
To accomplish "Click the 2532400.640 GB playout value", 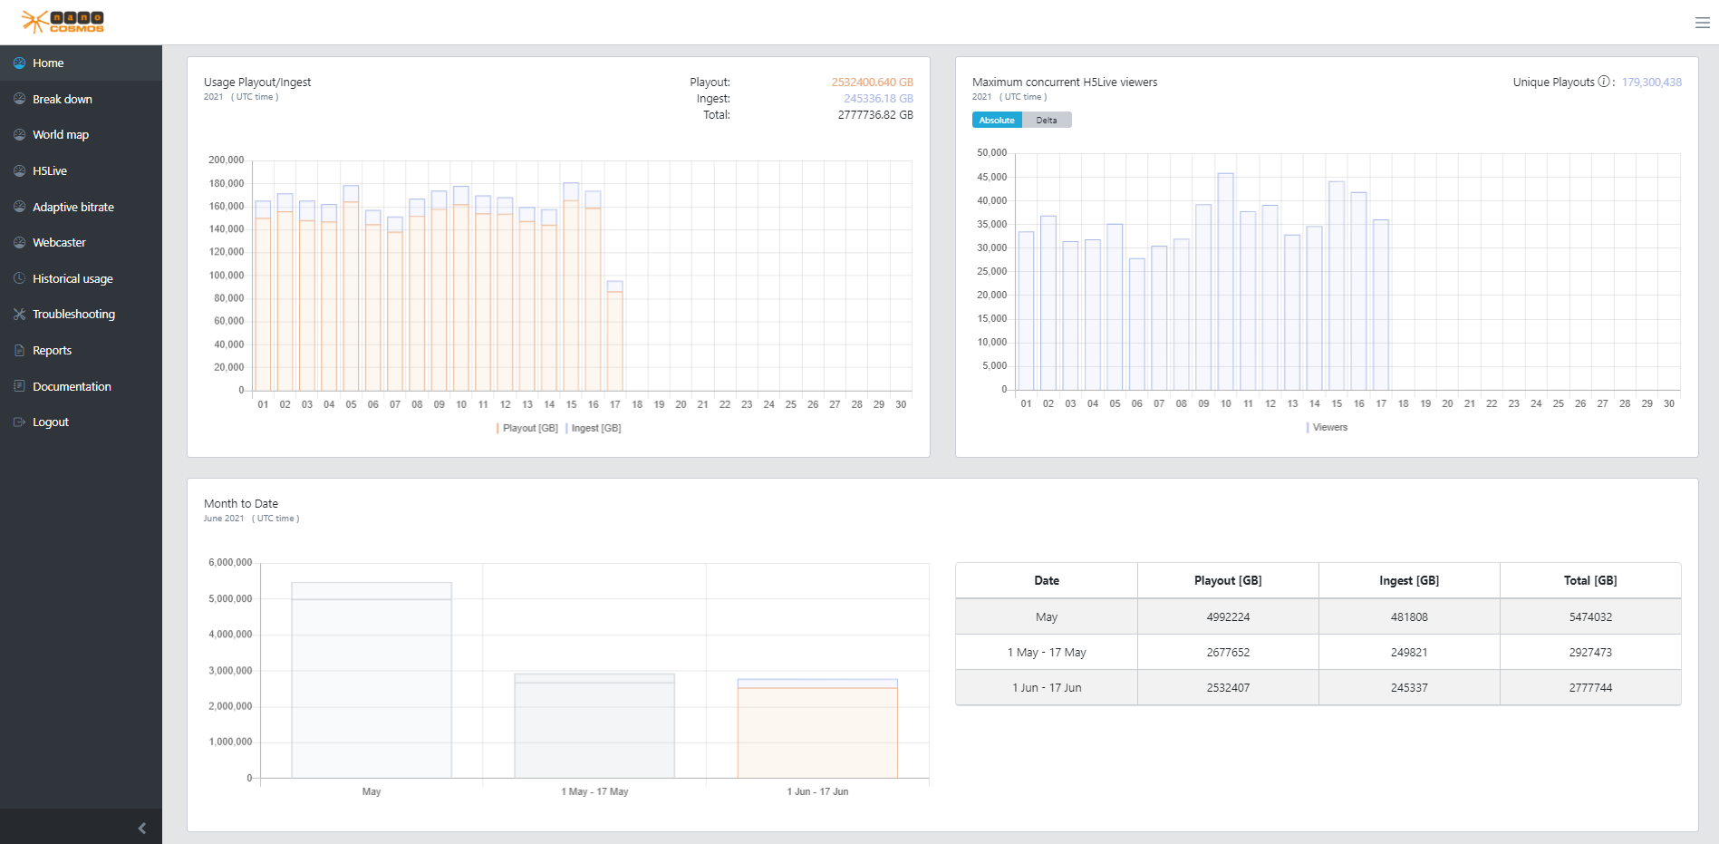I will pyautogui.click(x=873, y=82).
